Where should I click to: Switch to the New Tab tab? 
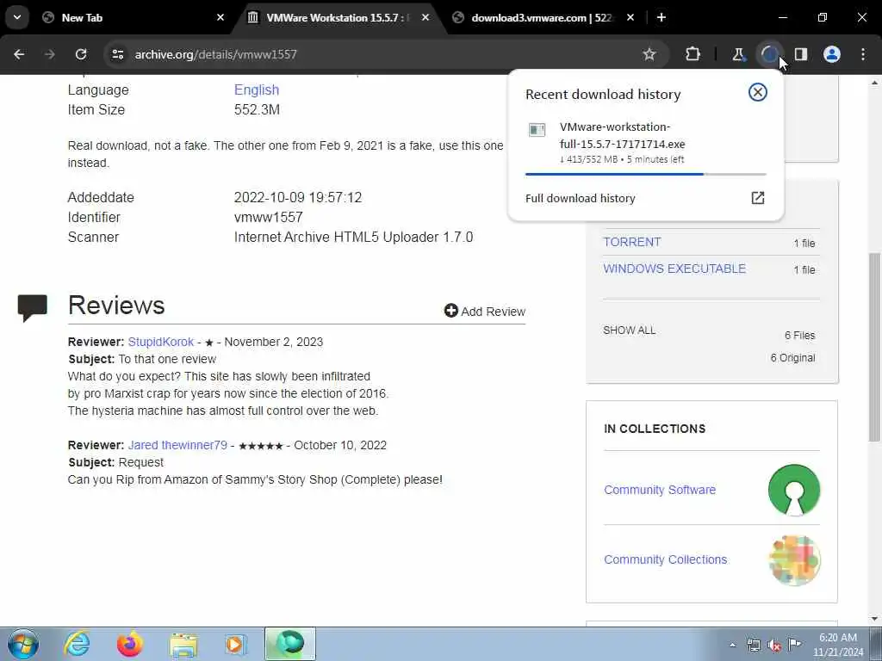[x=129, y=17]
